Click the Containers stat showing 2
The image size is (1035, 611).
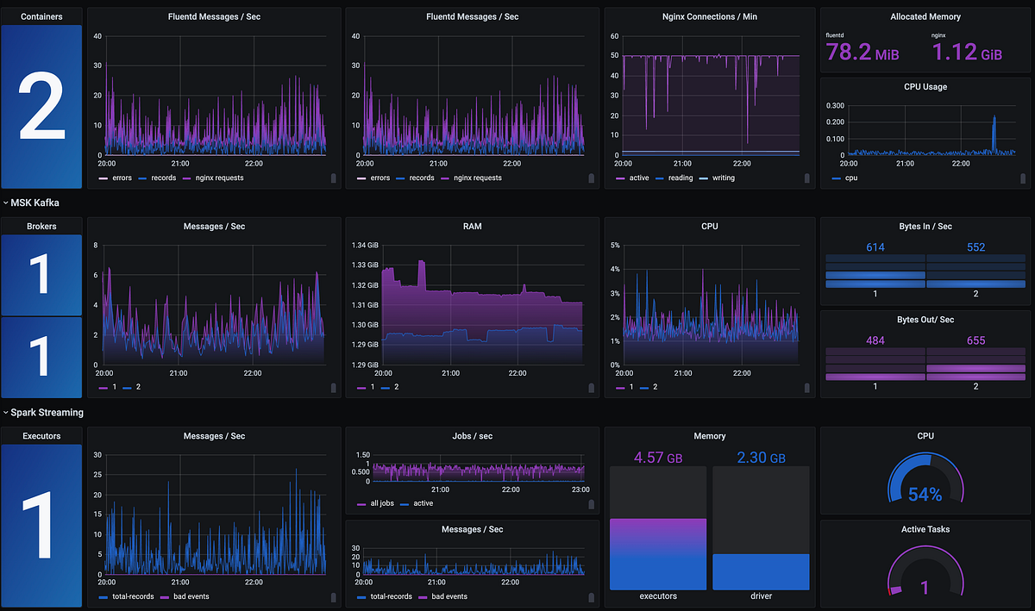pyautogui.click(x=41, y=106)
